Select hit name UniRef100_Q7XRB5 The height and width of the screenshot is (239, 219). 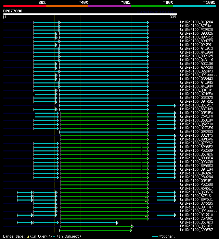196,204
